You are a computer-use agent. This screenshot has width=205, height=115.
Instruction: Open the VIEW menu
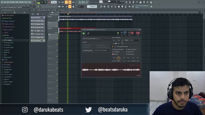17,2
